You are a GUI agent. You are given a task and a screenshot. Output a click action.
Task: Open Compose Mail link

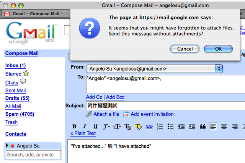22,53
